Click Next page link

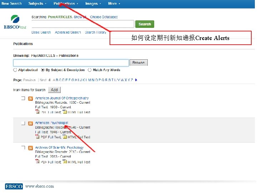[x=43, y=80]
